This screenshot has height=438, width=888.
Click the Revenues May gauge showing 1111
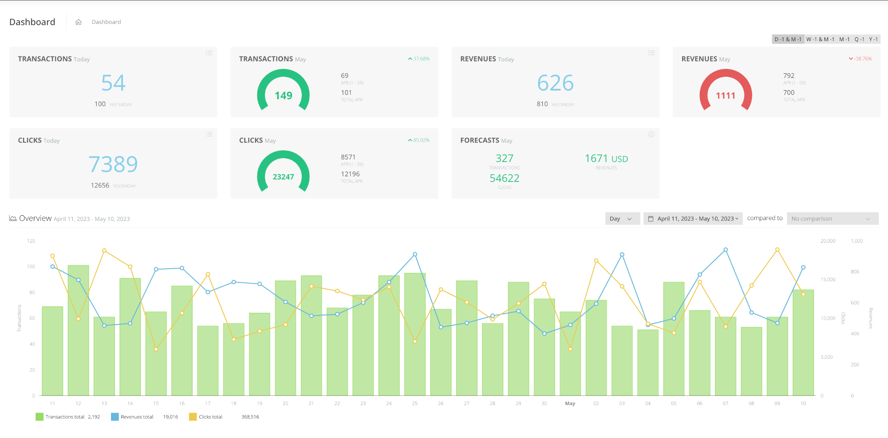click(726, 91)
